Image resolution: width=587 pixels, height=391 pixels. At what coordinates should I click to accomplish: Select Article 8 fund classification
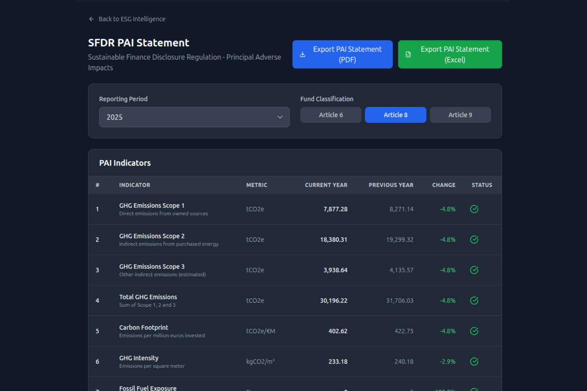point(395,115)
